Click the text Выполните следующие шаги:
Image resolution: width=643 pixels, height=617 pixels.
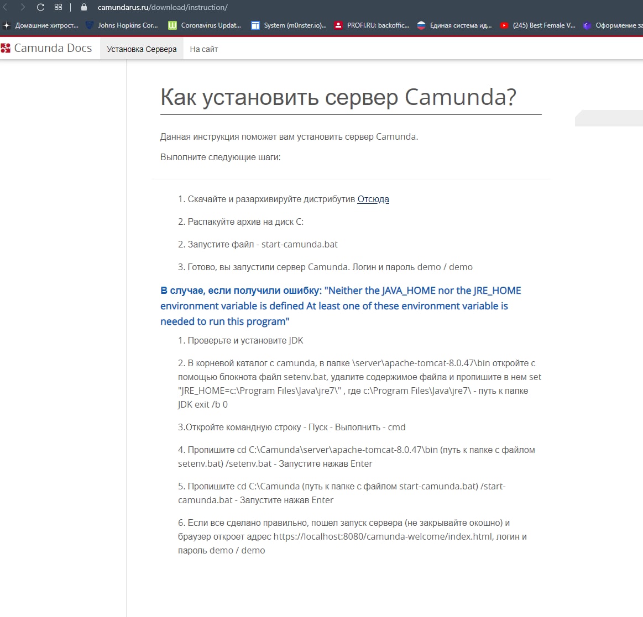[x=220, y=157]
